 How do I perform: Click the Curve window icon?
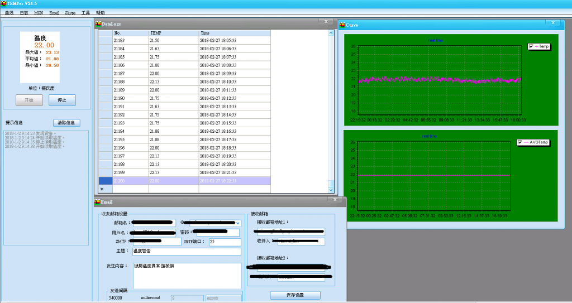tap(342, 25)
